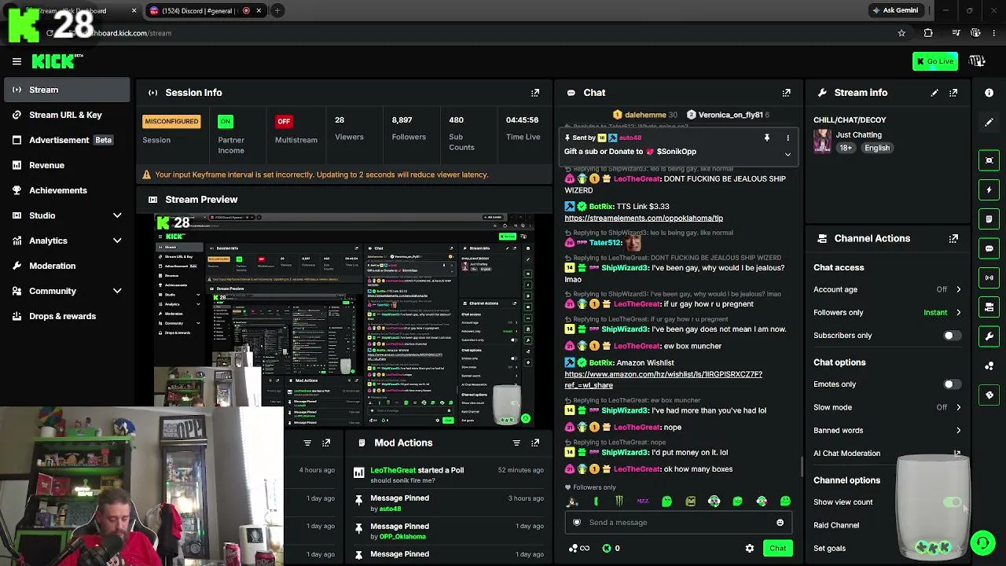Pick the Monster logo emote in quick emotes
This screenshot has width=1006, height=566.
pyautogui.click(x=619, y=502)
